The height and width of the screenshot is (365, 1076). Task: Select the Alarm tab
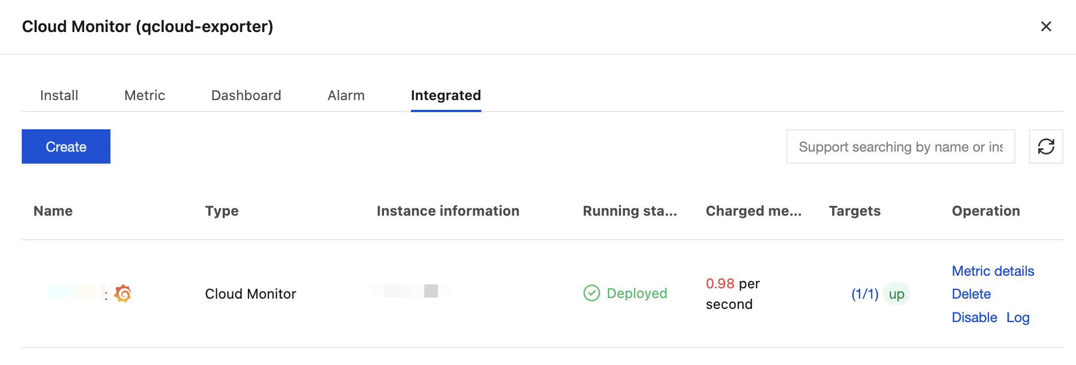pos(346,96)
